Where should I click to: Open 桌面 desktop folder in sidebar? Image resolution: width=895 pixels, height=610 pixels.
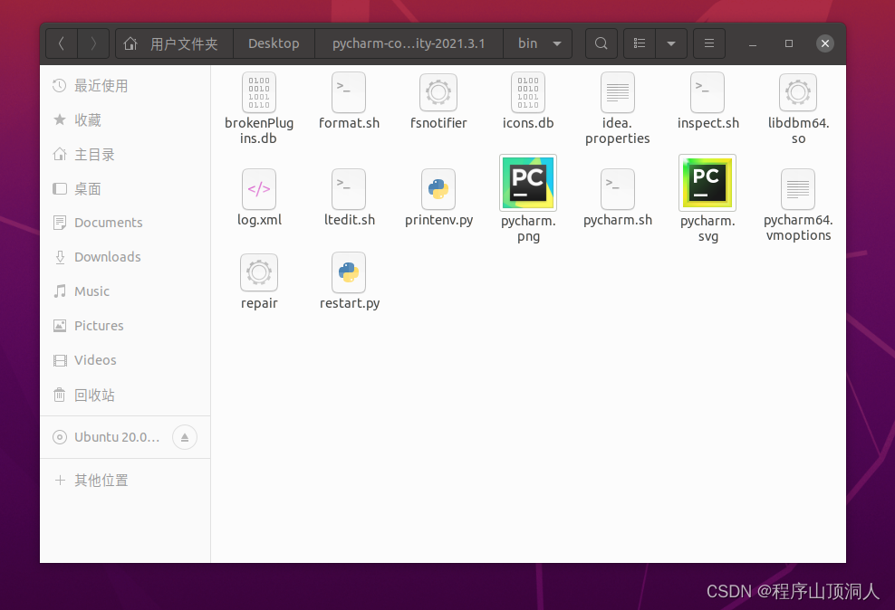[125, 188]
